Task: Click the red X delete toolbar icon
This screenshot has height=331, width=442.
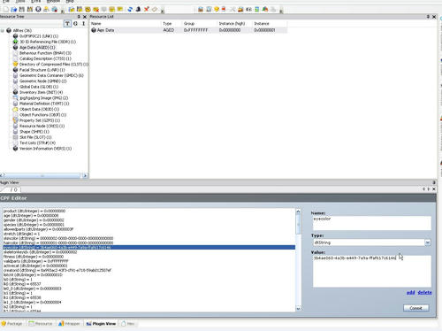Action: (147, 10)
